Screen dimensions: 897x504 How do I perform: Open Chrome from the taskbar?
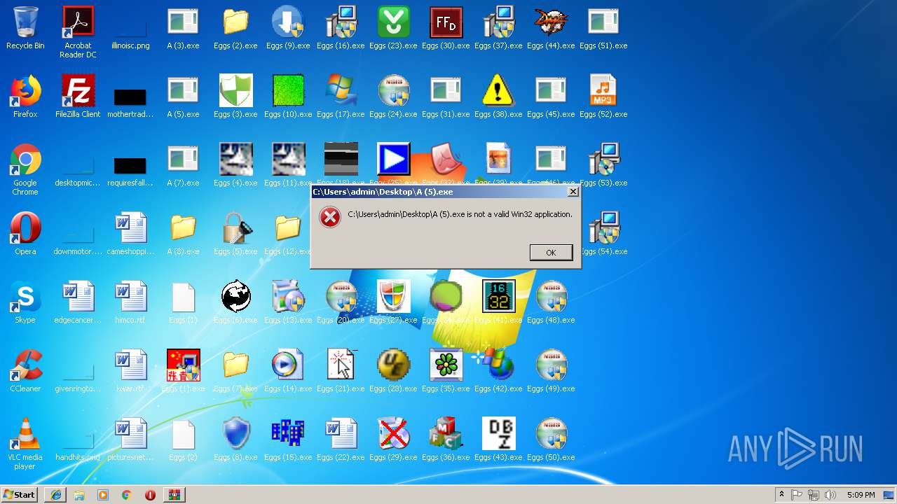(127, 495)
